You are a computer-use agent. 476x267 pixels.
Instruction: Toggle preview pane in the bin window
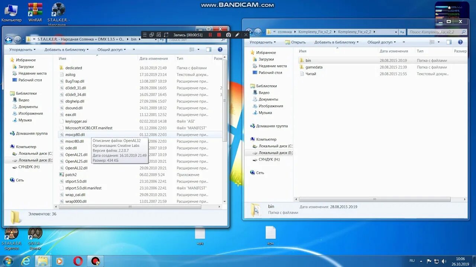(x=209, y=49)
